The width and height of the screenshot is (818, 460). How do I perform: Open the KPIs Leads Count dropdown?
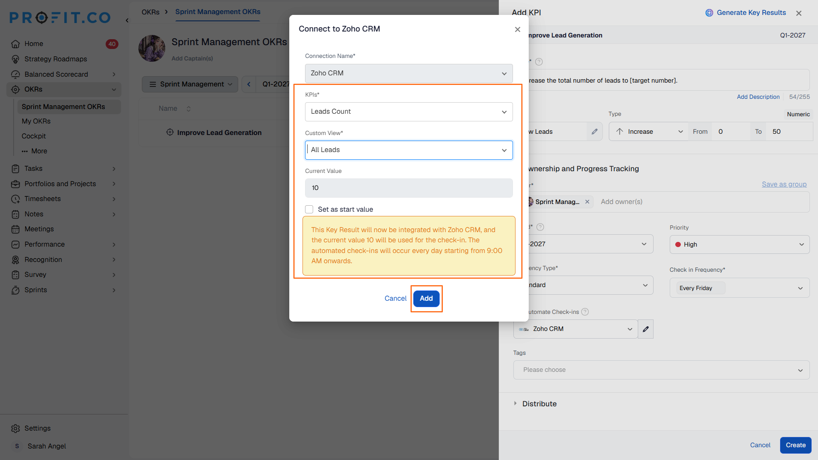[x=409, y=112]
